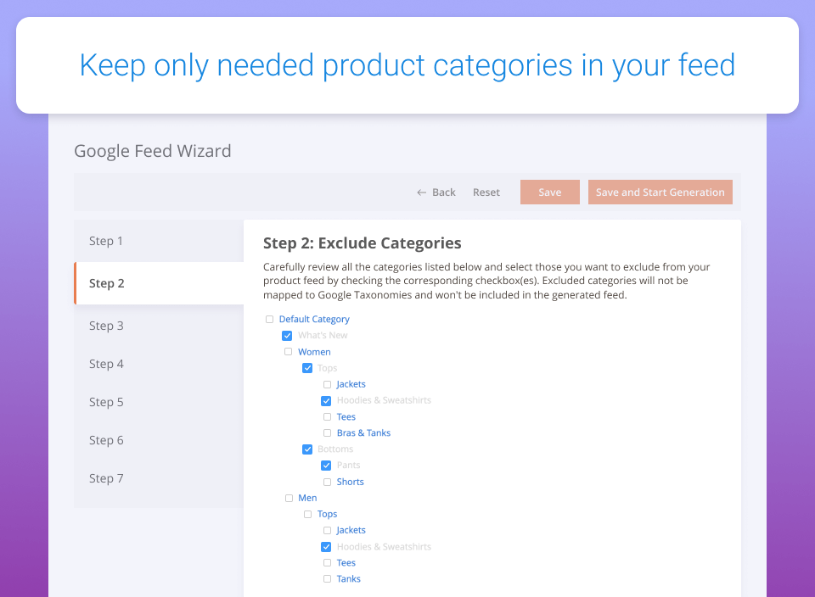
Task: Check the Shorts category checkbox
Action: [327, 483]
